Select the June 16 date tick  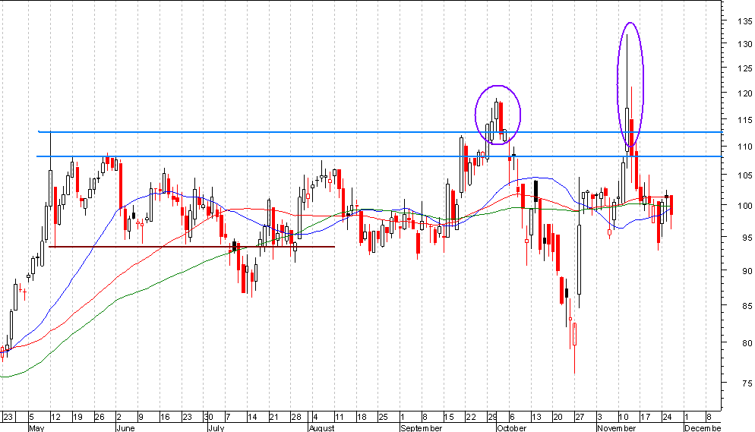pos(165,417)
